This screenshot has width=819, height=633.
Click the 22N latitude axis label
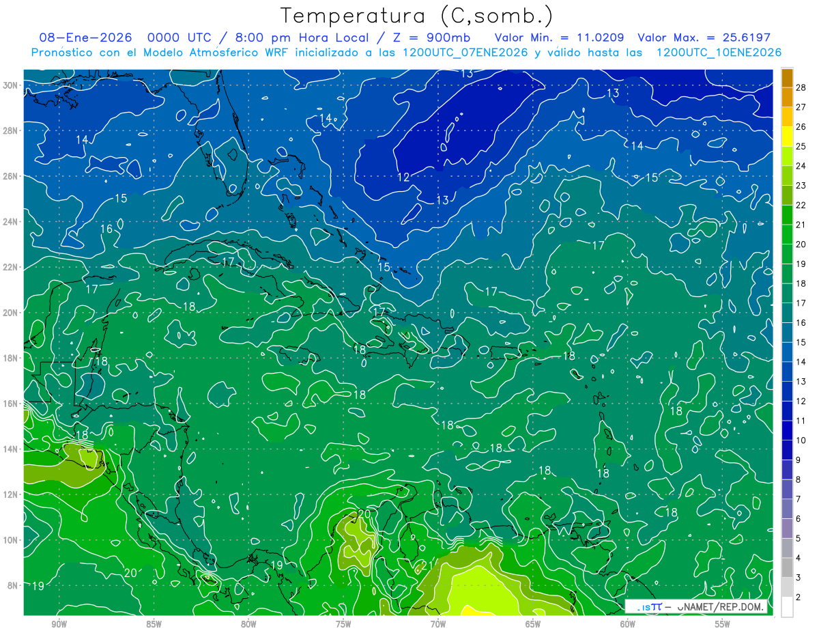(11, 267)
